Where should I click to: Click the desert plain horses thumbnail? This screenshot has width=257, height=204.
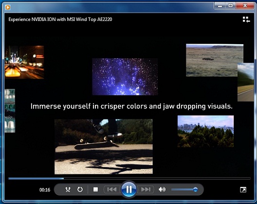215,60
